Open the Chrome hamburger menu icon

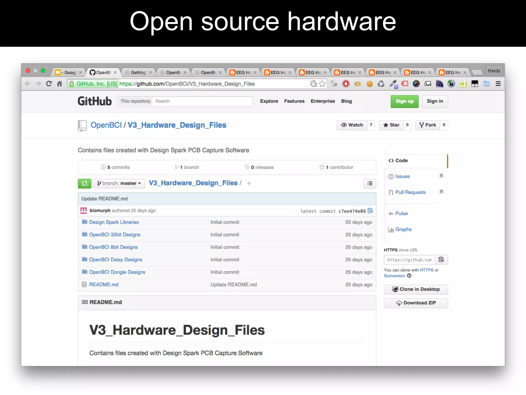point(498,84)
